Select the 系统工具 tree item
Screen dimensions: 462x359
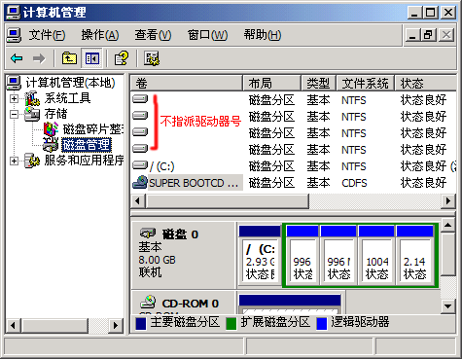coord(67,98)
